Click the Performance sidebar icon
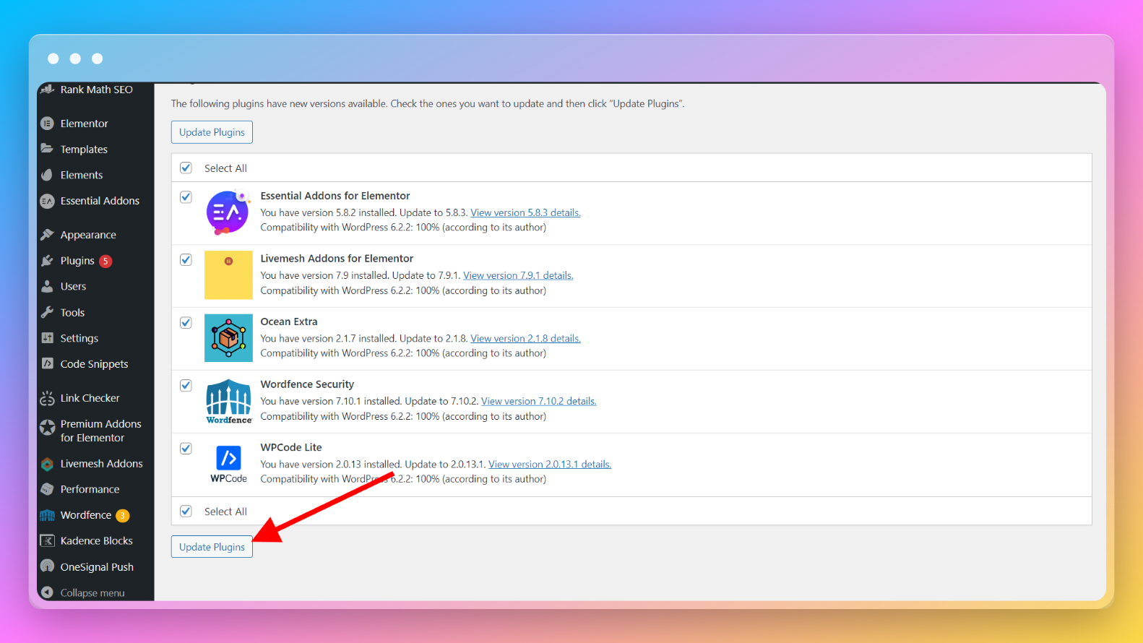The height and width of the screenshot is (643, 1143). coord(48,489)
